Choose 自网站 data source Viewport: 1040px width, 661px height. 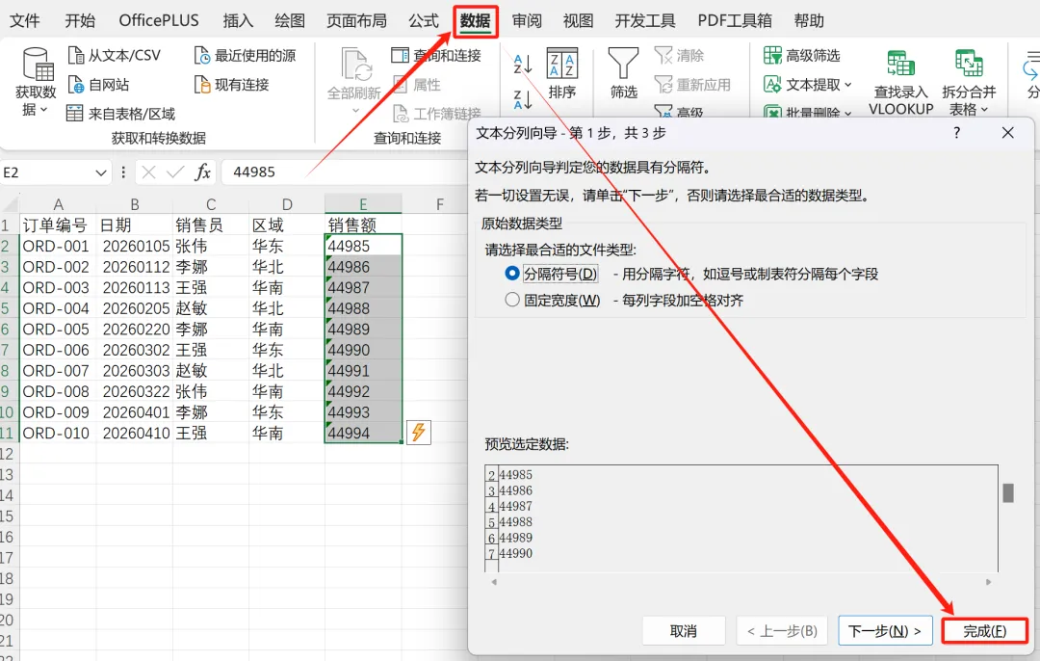[99, 84]
